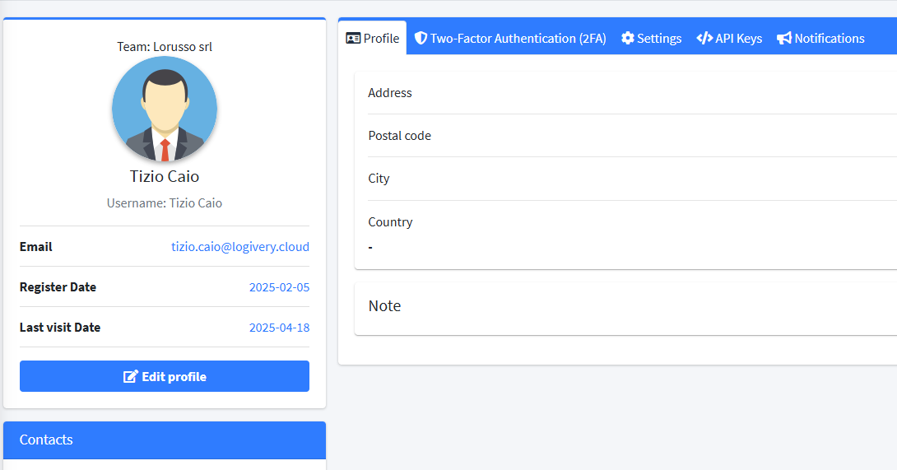Select the Notifications tab
The width and height of the screenshot is (897, 470).
820,39
